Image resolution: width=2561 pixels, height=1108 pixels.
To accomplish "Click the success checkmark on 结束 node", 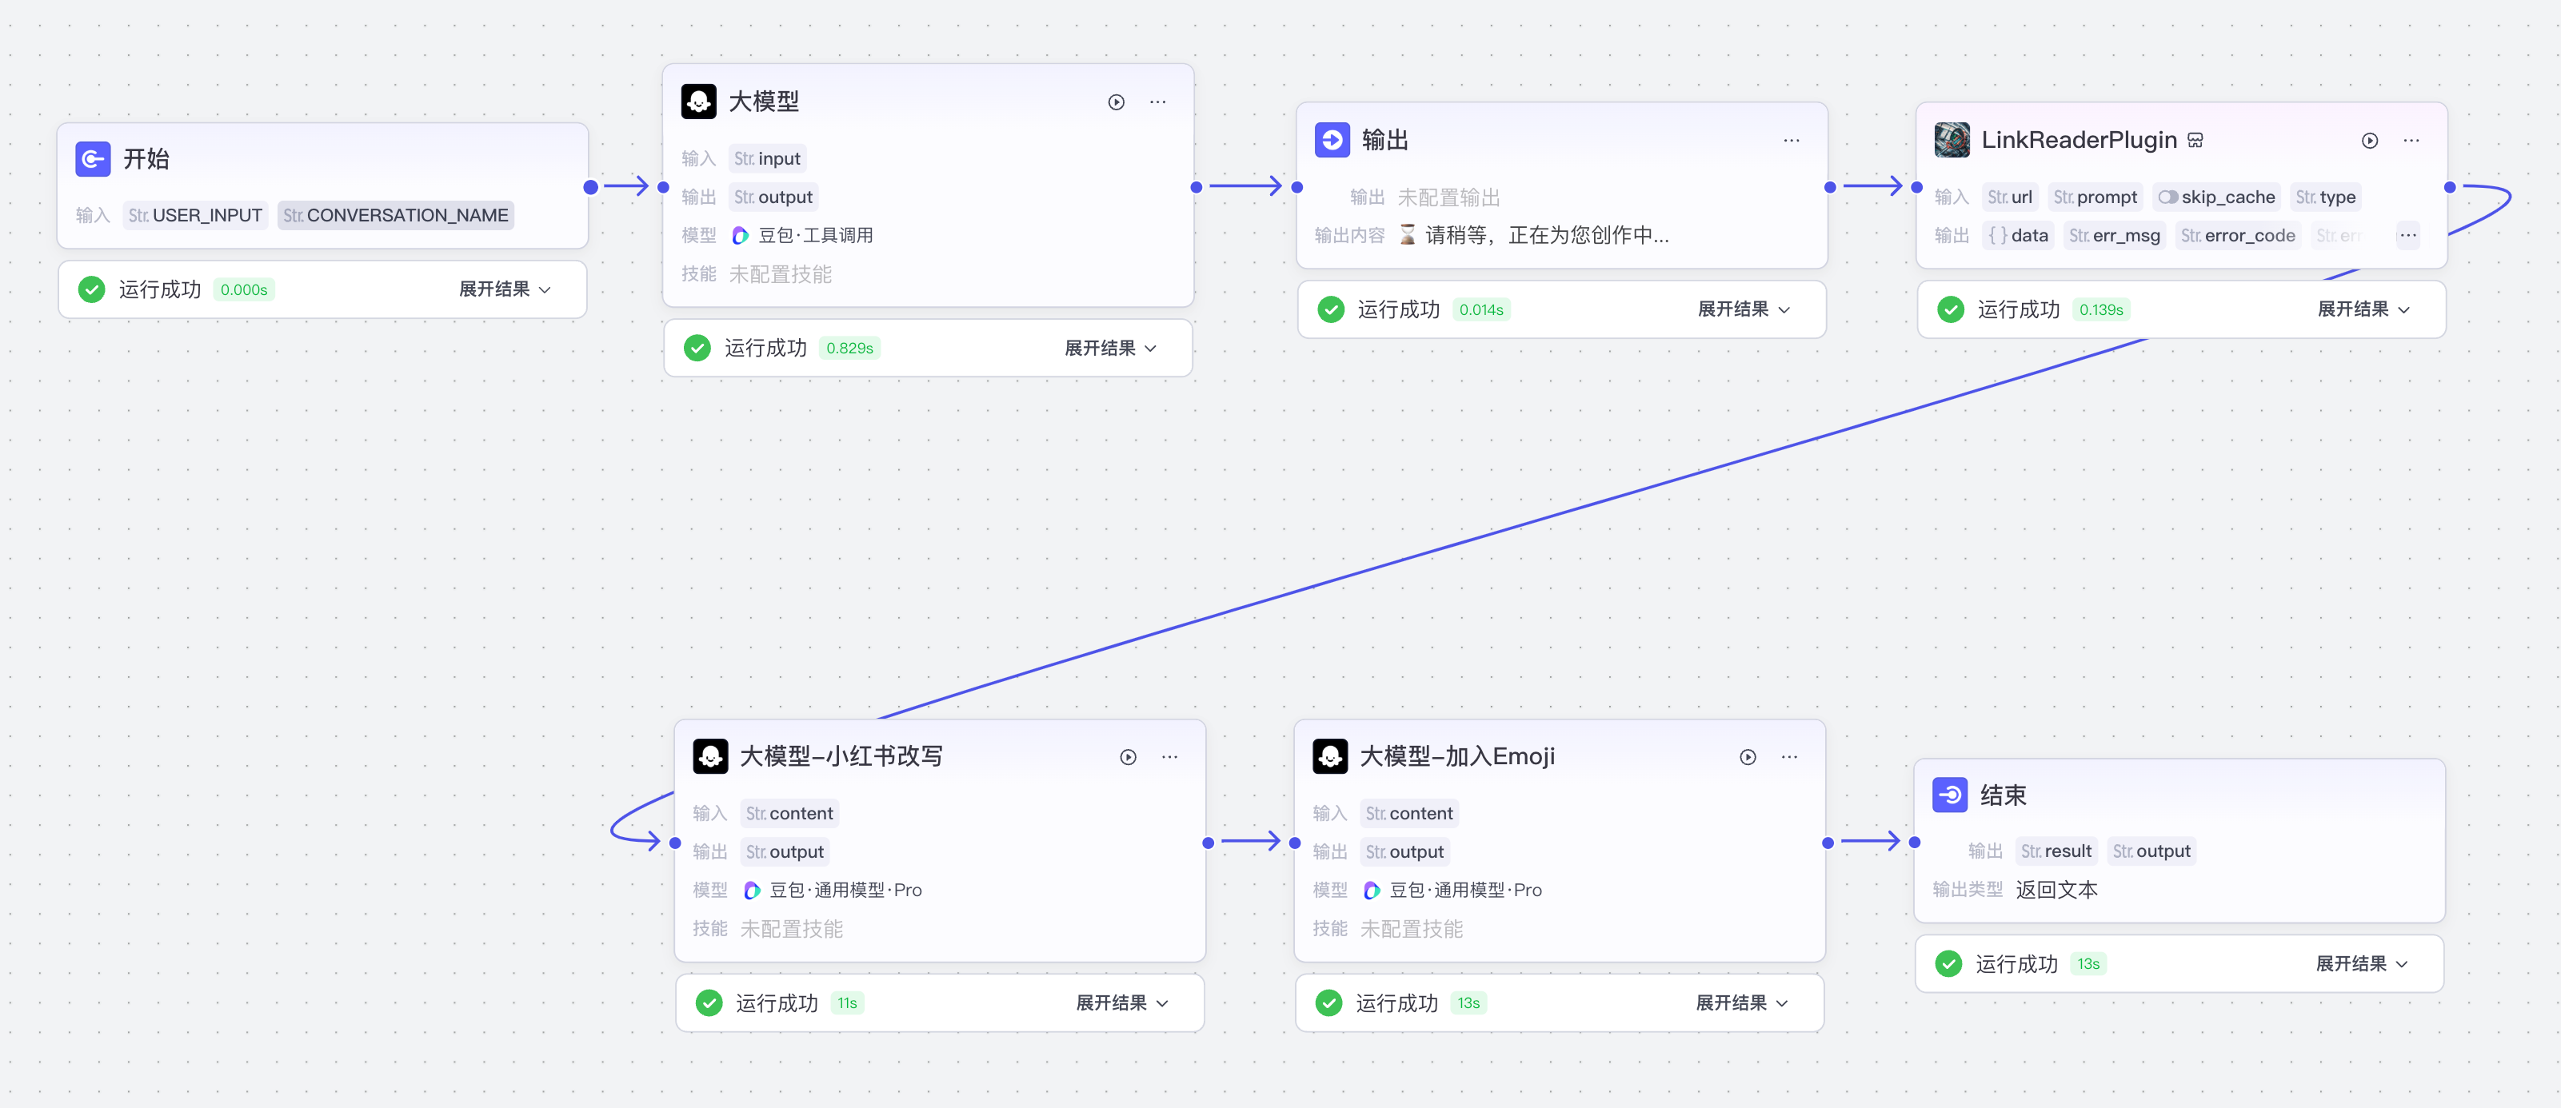I will pos(1948,963).
